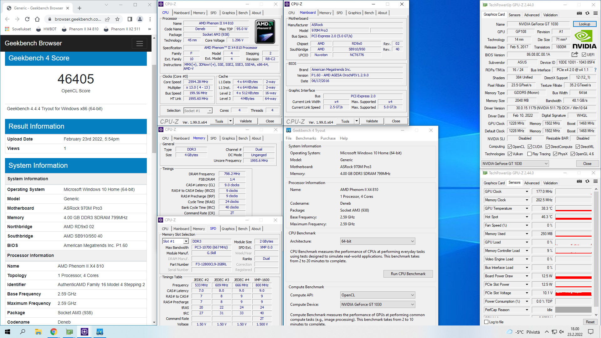Screen dimensions: 601x338
Task: Click refresh icon in GPU-Z Sensors window
Action: tap(587, 181)
